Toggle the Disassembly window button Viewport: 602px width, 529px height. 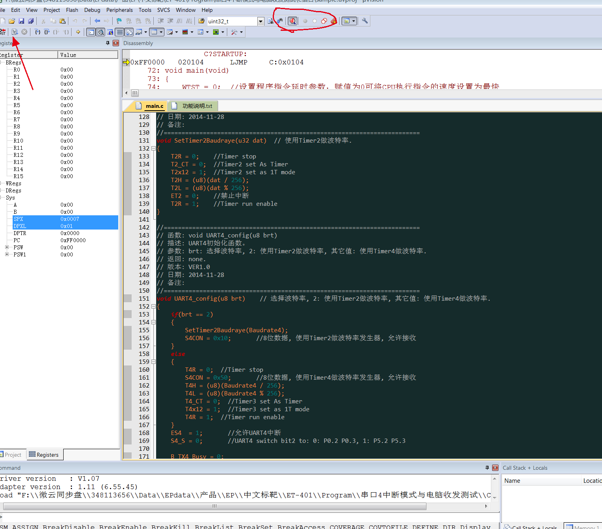[100, 32]
